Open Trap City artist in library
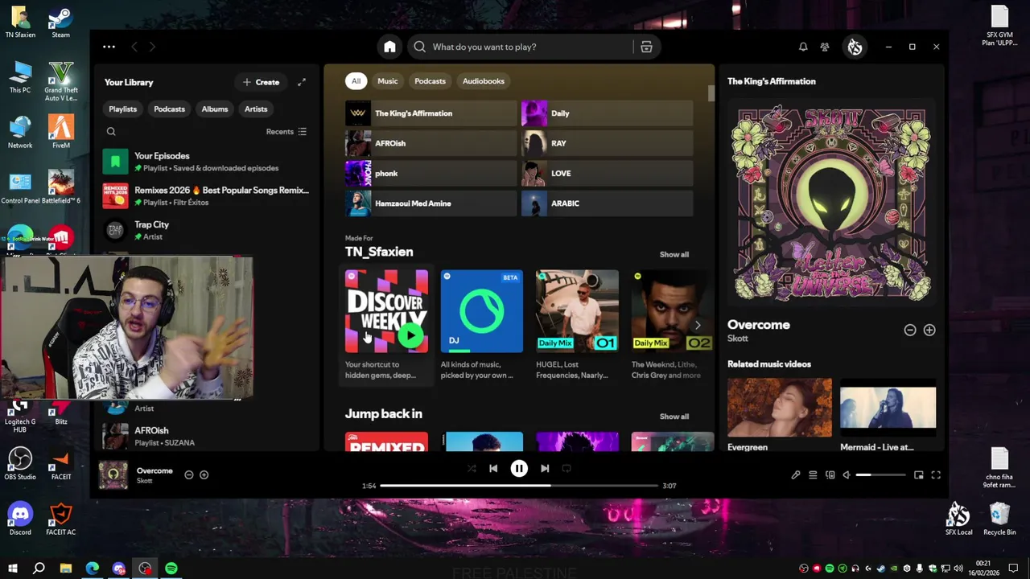 tap(206, 230)
